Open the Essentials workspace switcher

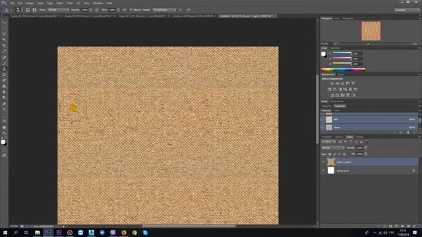point(407,10)
